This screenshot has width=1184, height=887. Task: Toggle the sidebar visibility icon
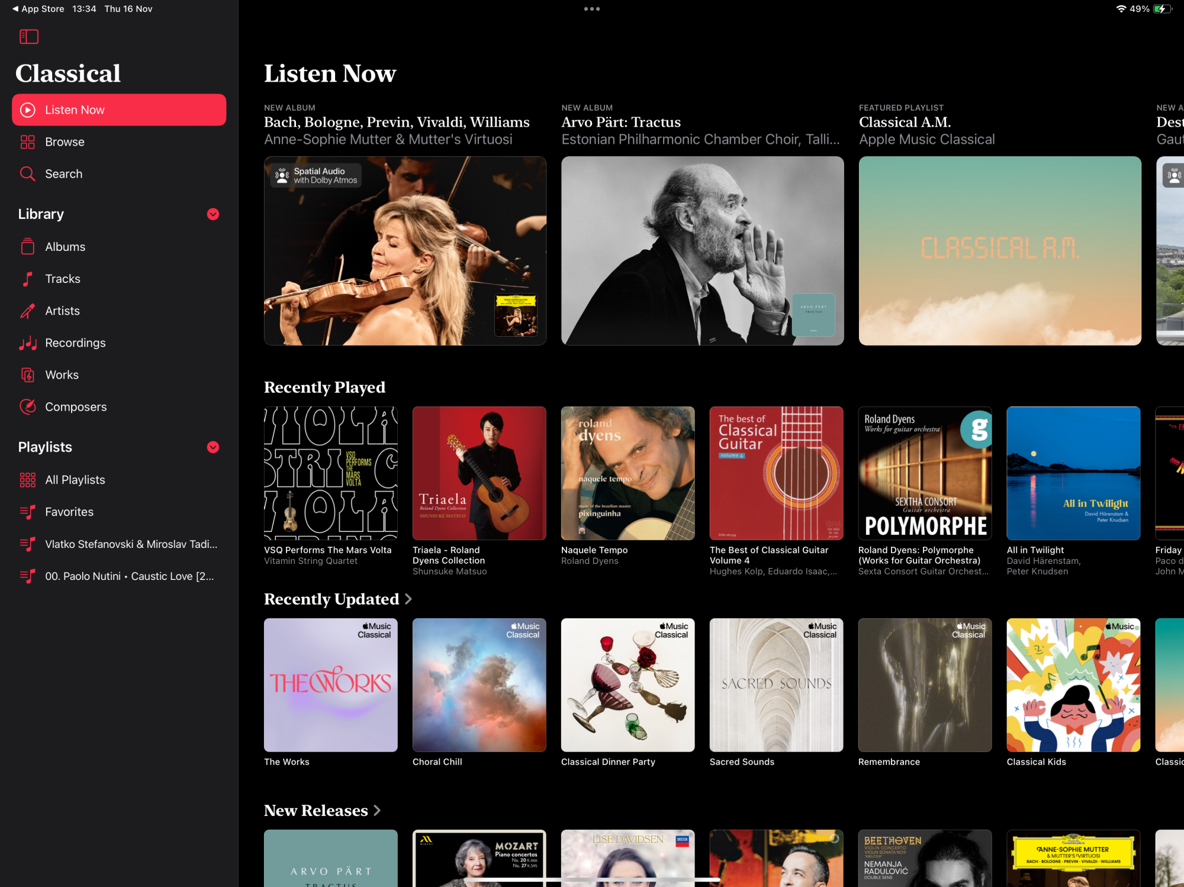[x=29, y=37]
